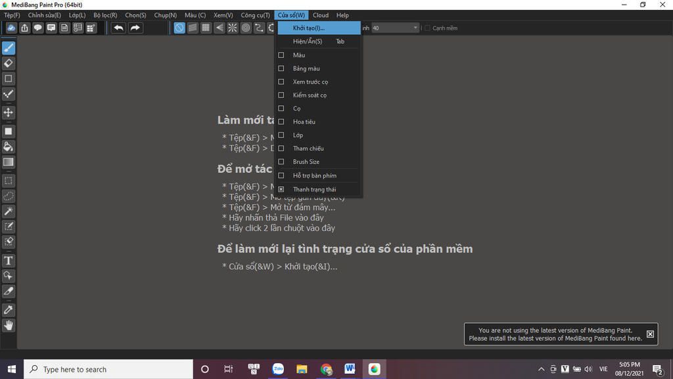Select the Hand pan tool
673x379 pixels.
[8, 325]
